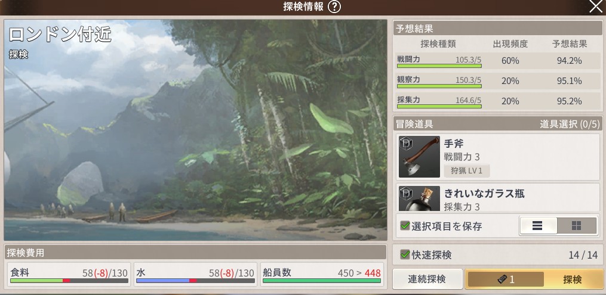Click the ticket icon on 探検 button
The image size is (606, 295).
(502, 279)
